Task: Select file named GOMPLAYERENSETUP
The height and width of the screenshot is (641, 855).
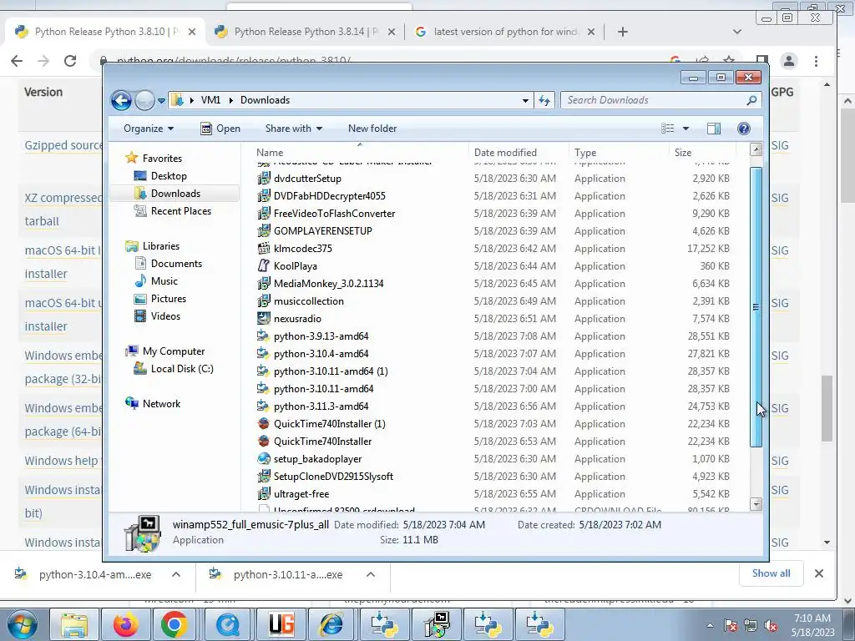Action: (323, 231)
